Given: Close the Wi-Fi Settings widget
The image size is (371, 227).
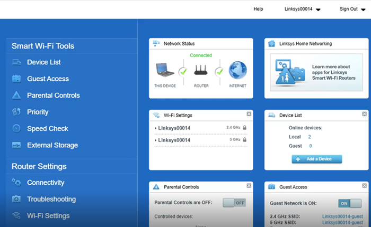Looking at the screenshot, I should tap(249, 114).
